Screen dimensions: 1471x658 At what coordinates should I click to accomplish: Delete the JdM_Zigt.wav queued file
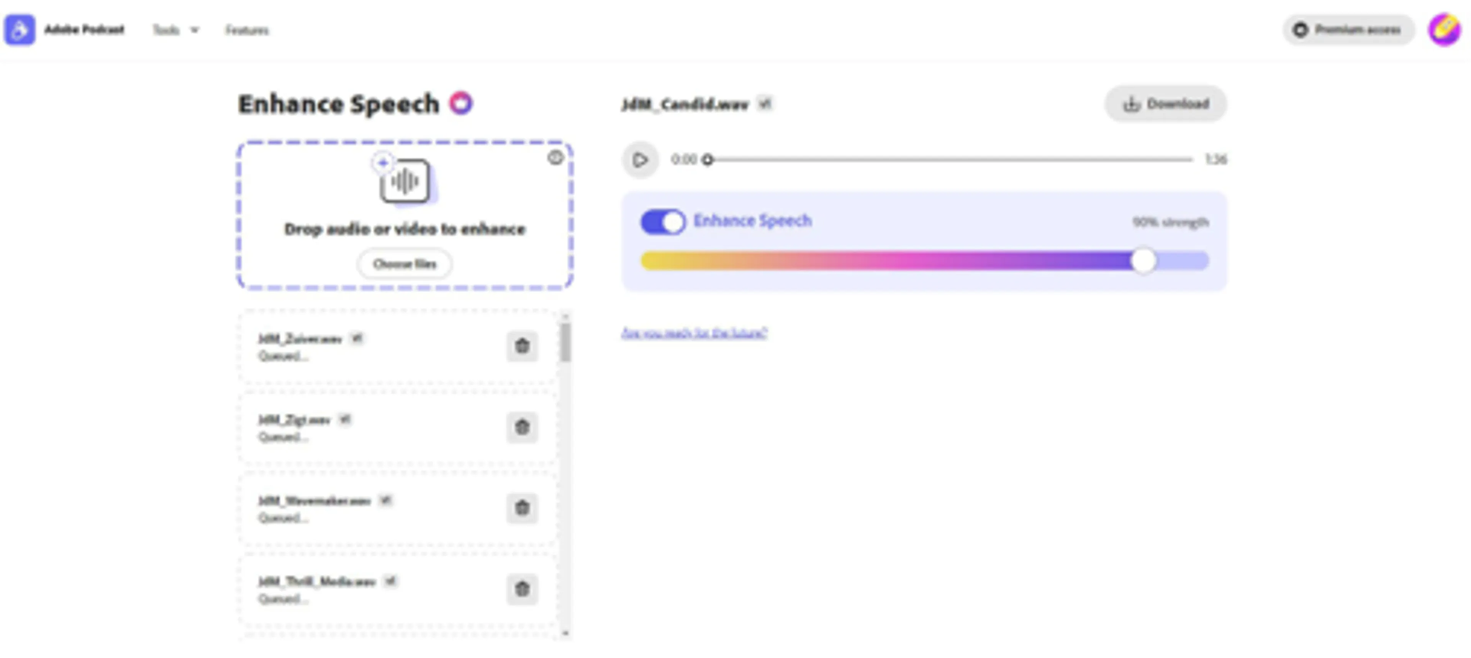[522, 427]
